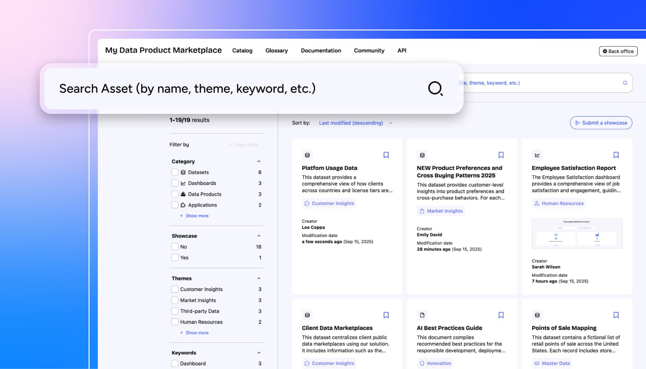
Task: Click the Search Asset input field
Action: point(231,89)
